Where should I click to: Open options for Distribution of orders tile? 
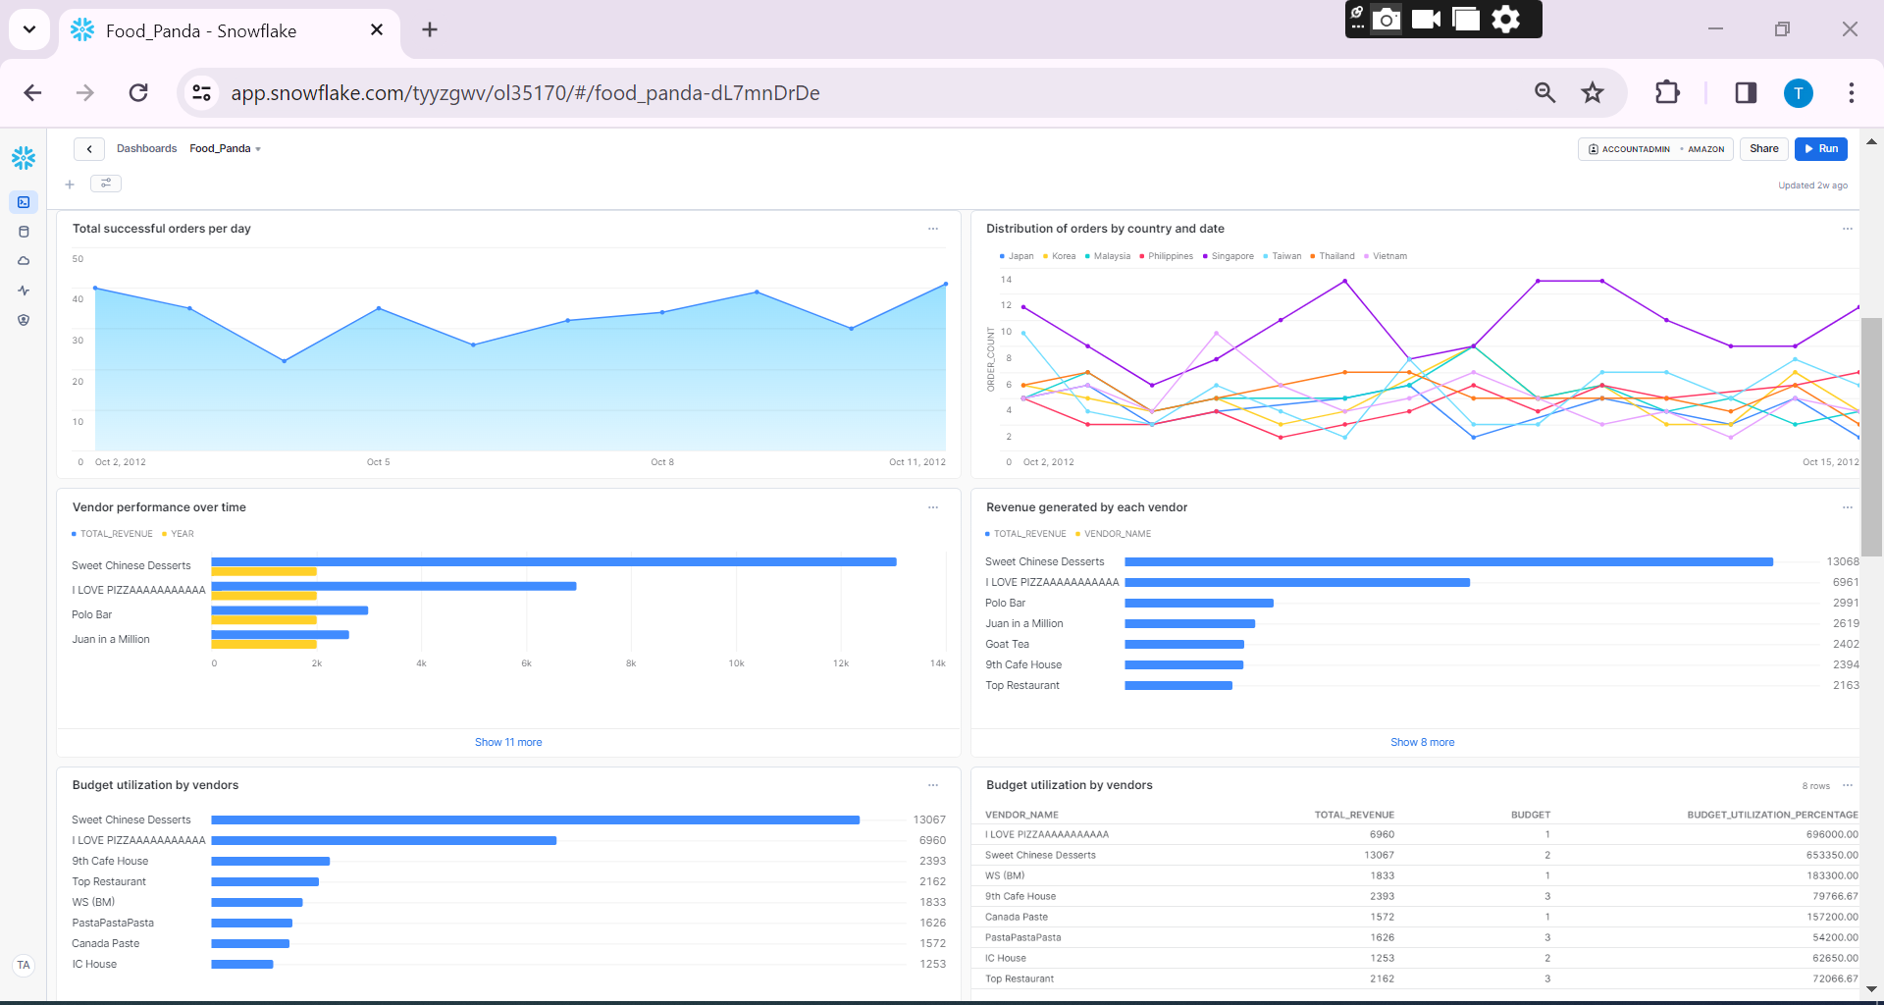pos(1848,229)
